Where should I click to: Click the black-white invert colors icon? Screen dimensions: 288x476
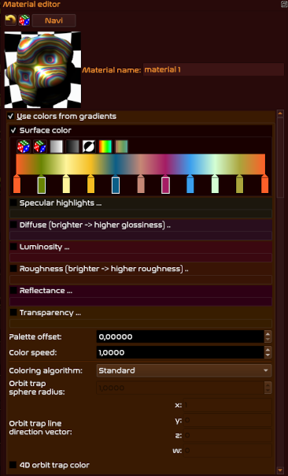(89, 147)
